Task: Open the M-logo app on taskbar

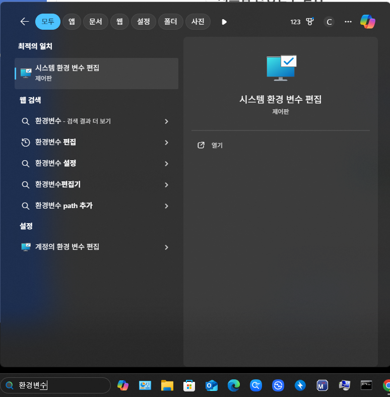Action: pos(322,385)
